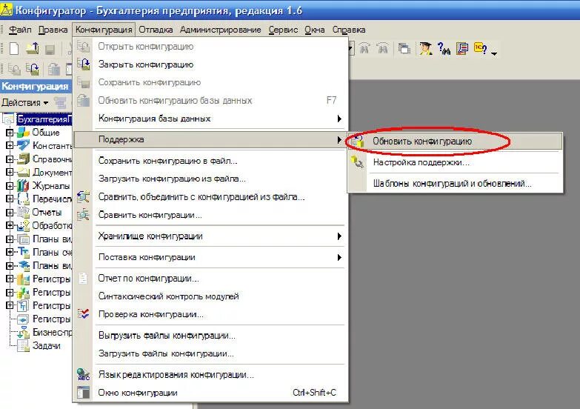Expand the Справочники tree node

pyautogui.click(x=10, y=159)
